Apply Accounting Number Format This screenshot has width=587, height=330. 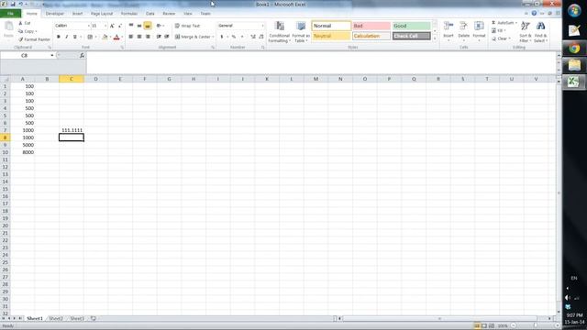coord(222,37)
